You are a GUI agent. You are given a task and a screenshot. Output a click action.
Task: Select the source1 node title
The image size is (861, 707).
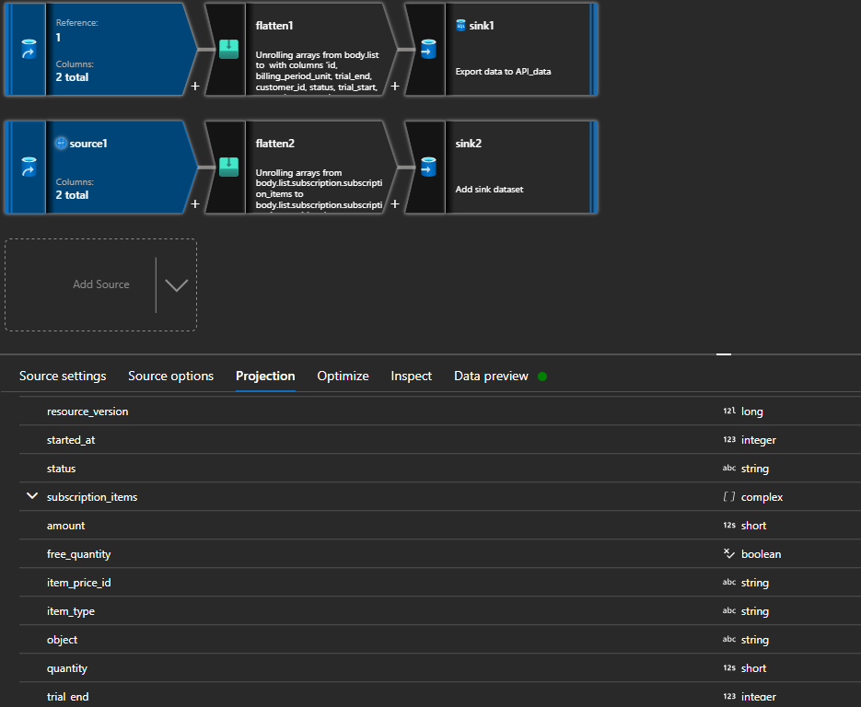tap(88, 144)
